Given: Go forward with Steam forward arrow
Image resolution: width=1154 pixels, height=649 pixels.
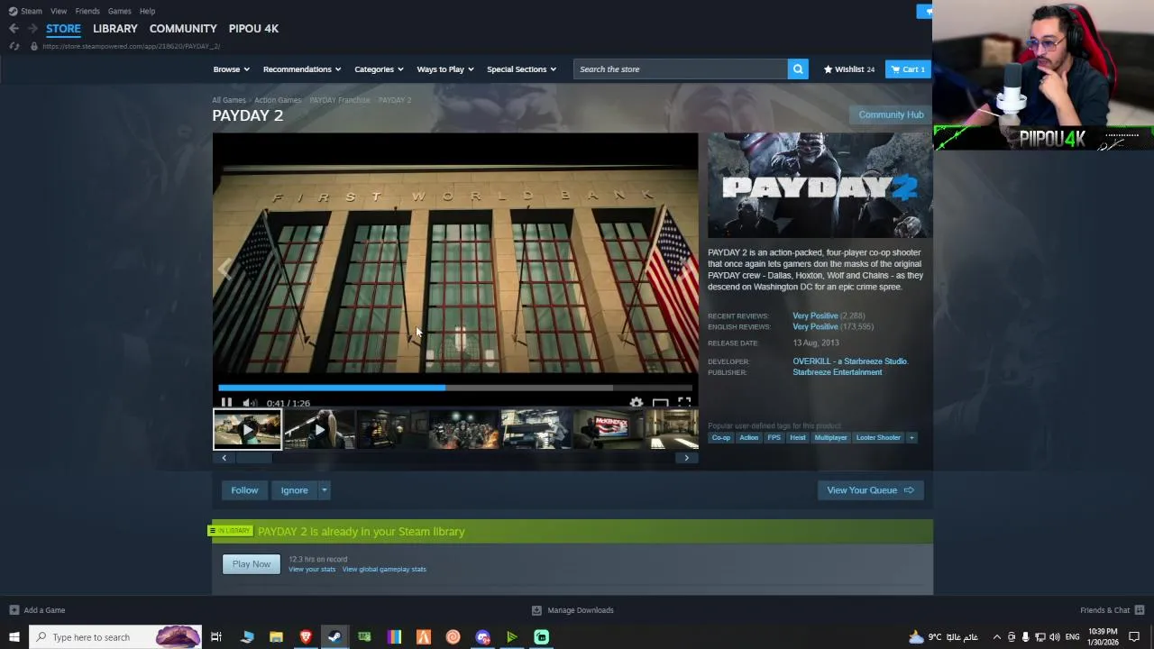Looking at the screenshot, I should click(x=32, y=29).
